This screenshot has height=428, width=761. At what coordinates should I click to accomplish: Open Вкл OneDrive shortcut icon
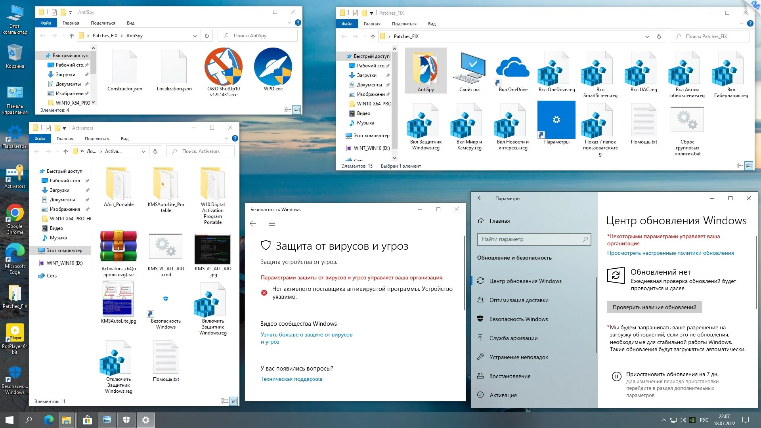[x=512, y=68]
